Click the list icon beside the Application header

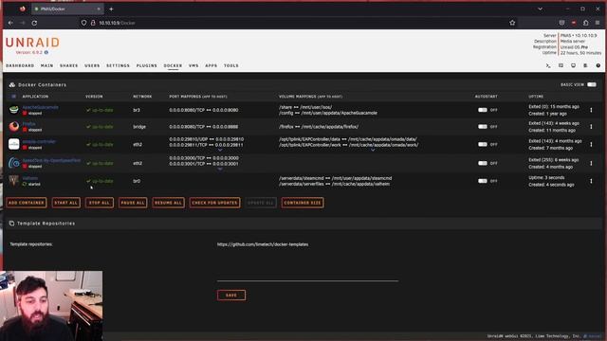click(14, 97)
